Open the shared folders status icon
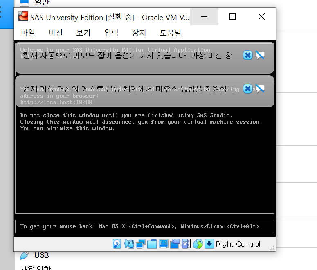Viewport: 317px width, 270px height. (x=152, y=244)
